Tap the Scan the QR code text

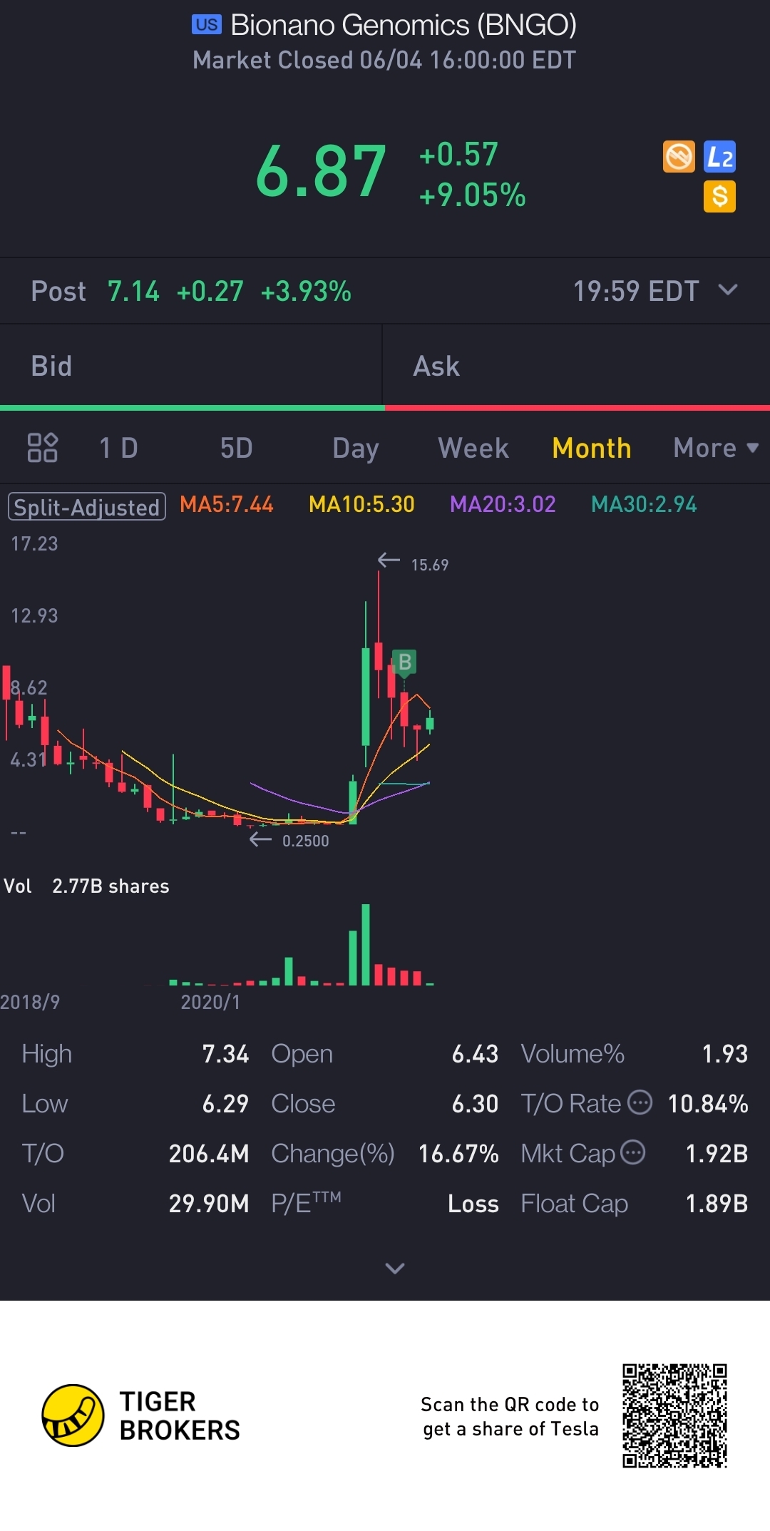point(510,1416)
